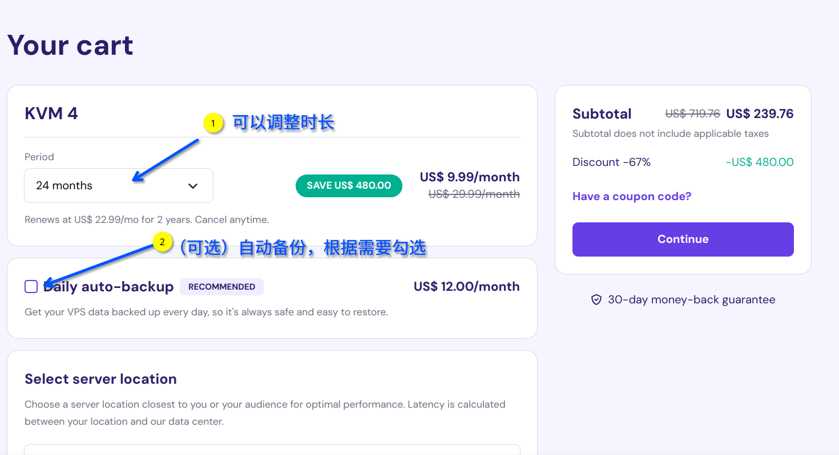Enable the Daily auto-backup checkbox
The image size is (839, 455).
pyautogui.click(x=31, y=287)
